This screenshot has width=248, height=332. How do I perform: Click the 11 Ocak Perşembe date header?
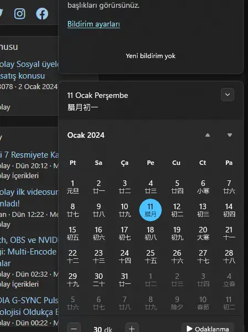pyautogui.click(x=97, y=95)
